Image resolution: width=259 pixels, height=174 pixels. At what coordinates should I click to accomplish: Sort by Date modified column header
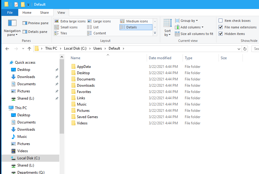point(165,58)
